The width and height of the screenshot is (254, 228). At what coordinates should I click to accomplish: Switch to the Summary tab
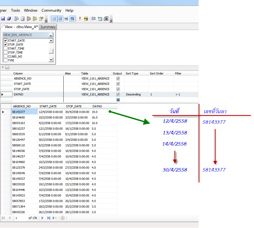click(48, 27)
